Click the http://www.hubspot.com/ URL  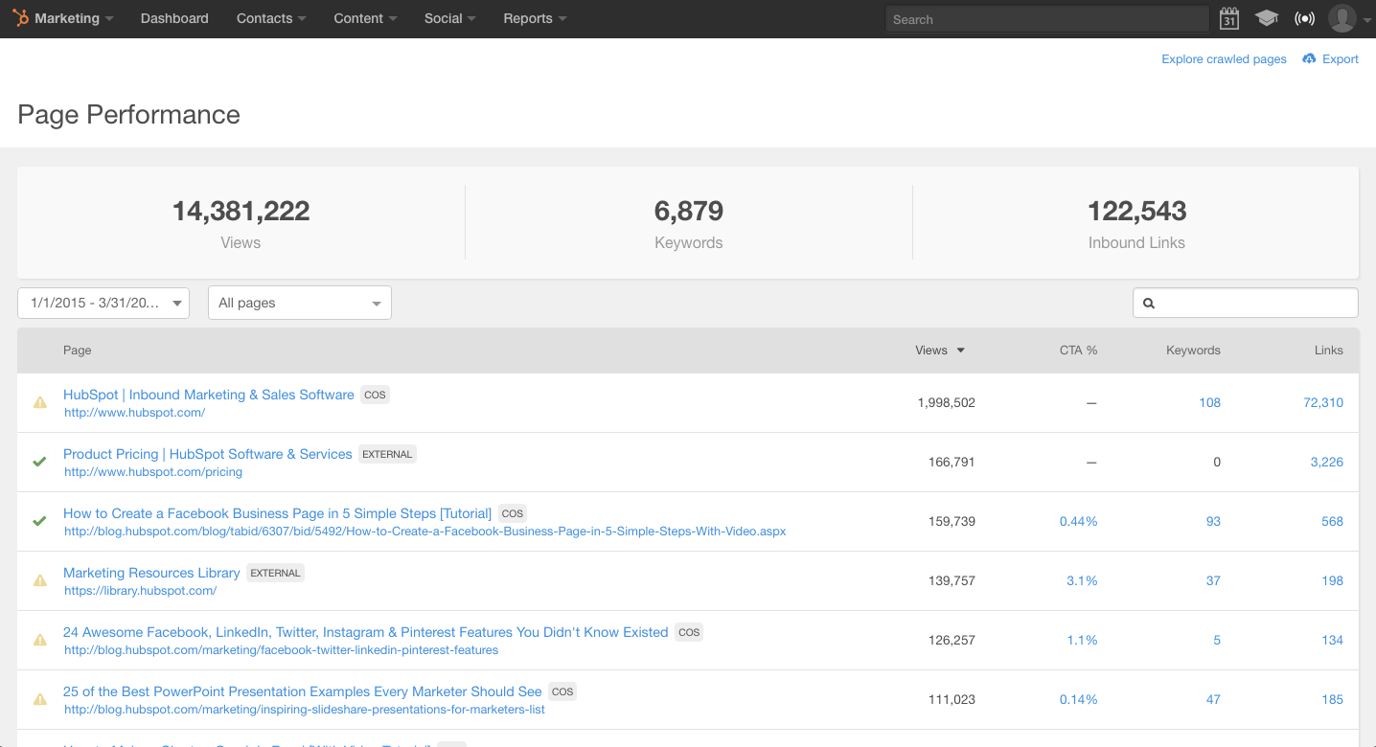click(134, 413)
